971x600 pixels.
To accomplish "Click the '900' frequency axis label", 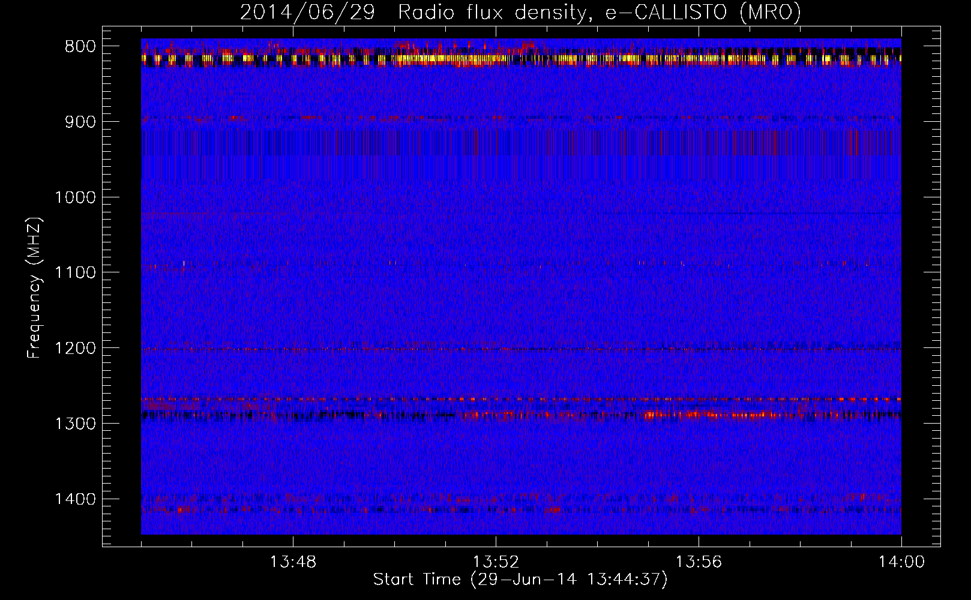I will 80,122.
